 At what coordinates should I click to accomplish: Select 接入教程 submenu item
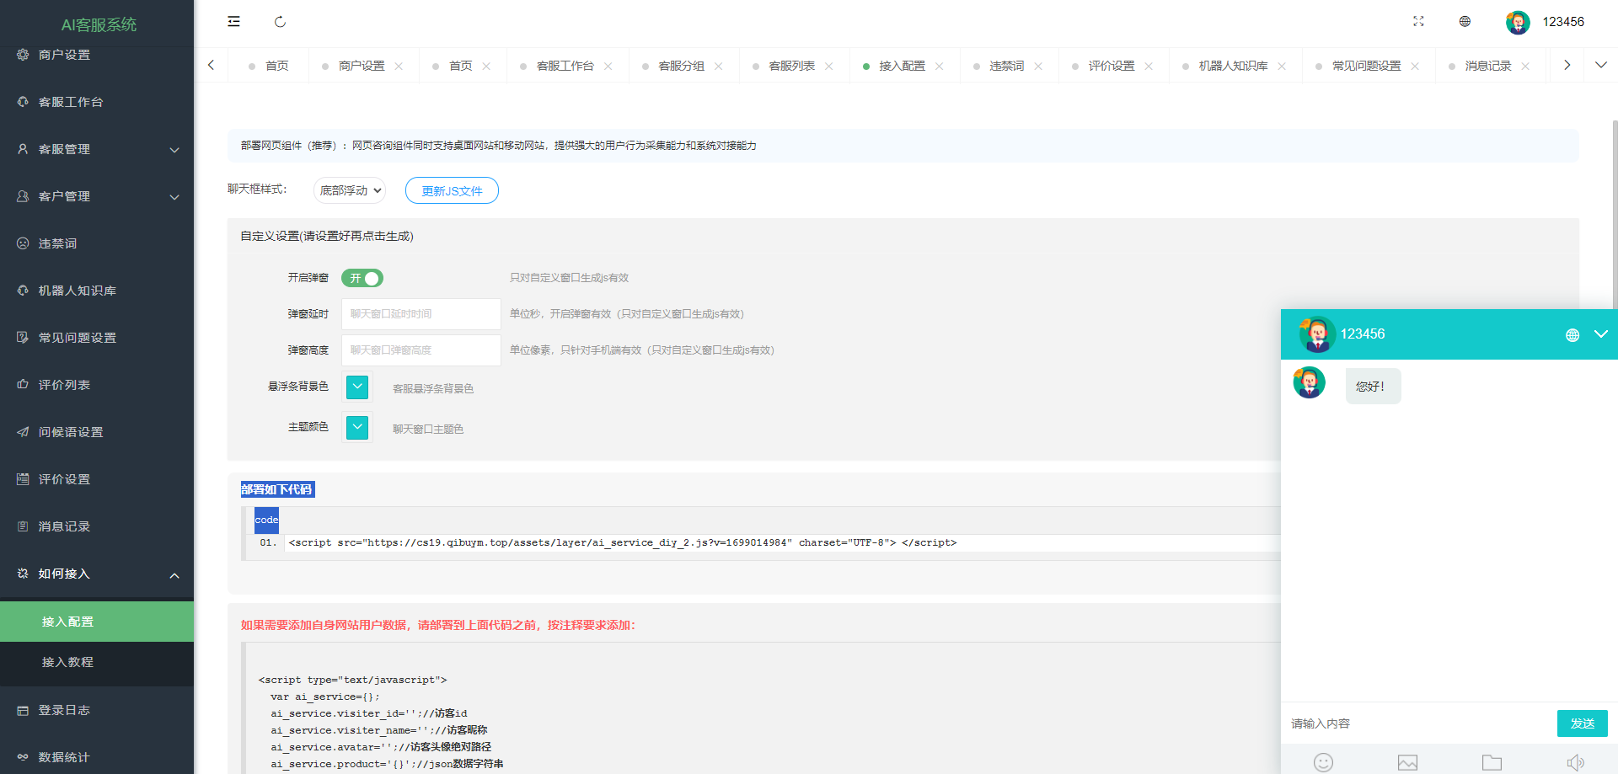97,662
